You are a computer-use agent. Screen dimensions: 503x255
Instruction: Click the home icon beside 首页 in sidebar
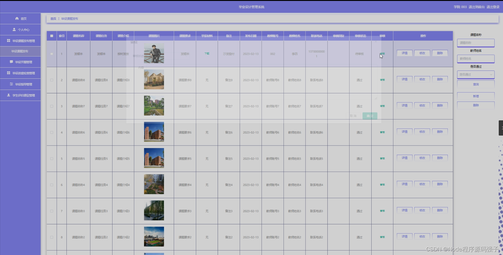pyautogui.click(x=17, y=19)
